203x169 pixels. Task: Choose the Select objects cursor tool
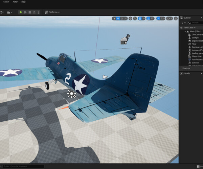pos(114,19)
